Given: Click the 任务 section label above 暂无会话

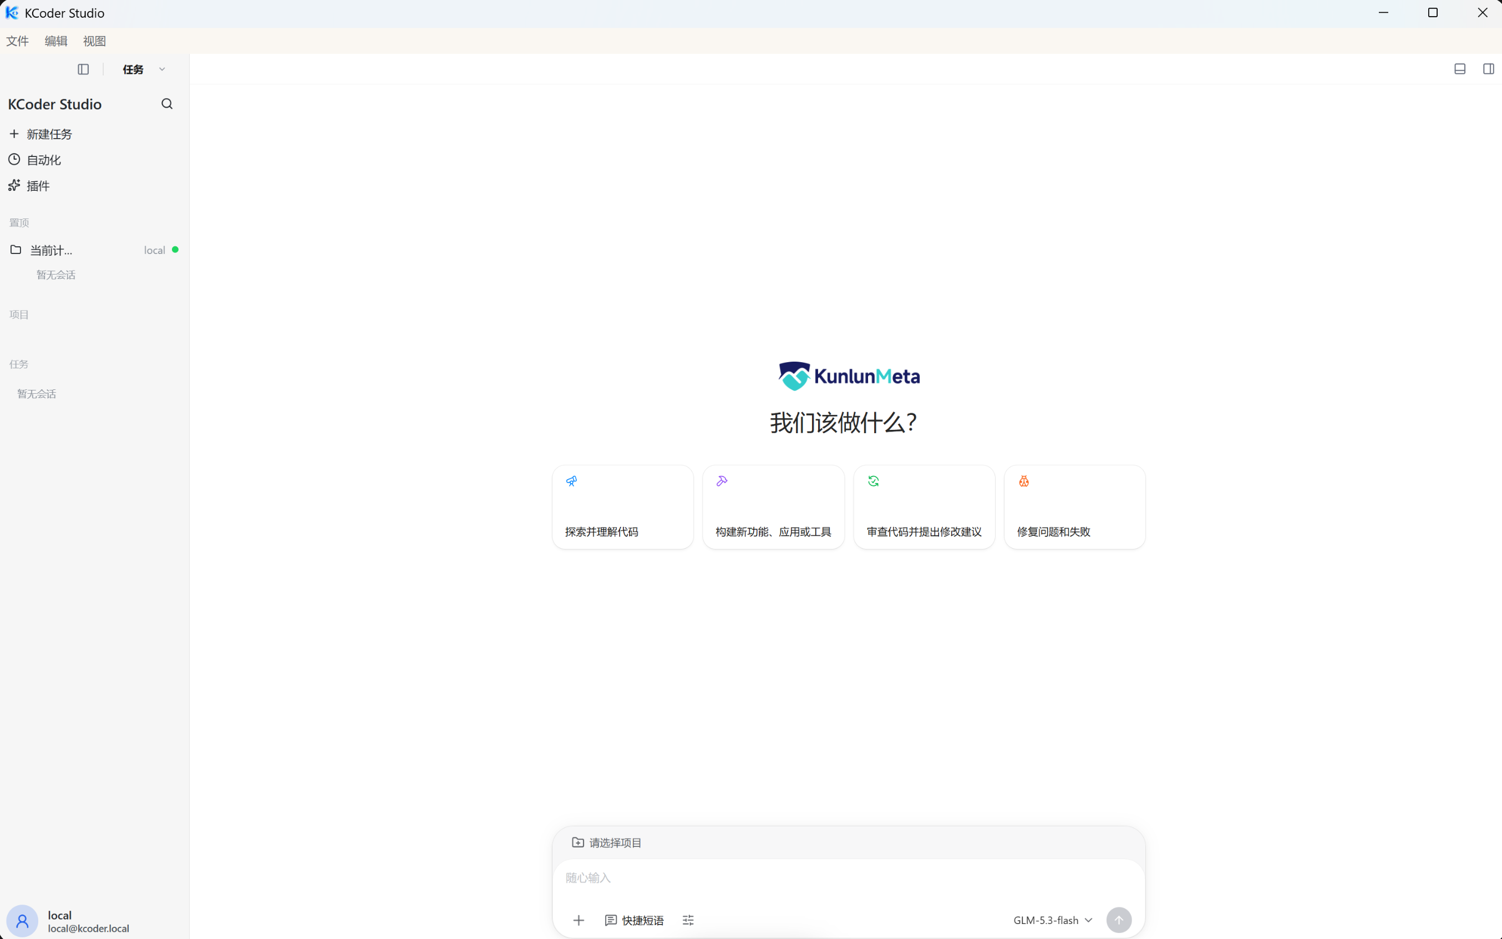Looking at the screenshot, I should click(x=19, y=364).
